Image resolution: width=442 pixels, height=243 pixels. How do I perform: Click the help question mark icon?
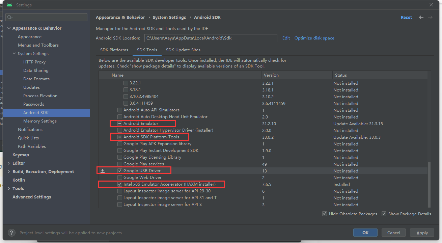click(x=11, y=233)
